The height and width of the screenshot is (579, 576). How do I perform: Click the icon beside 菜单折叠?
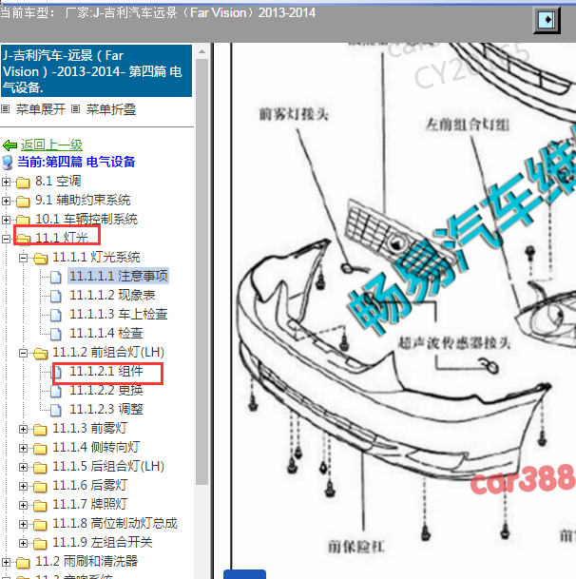coord(75,109)
